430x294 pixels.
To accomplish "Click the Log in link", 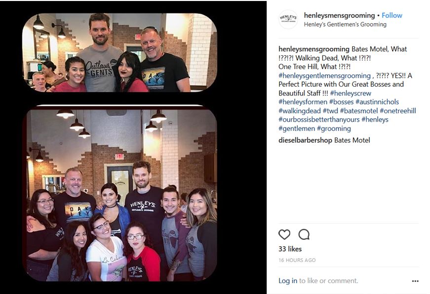I will [x=288, y=281].
